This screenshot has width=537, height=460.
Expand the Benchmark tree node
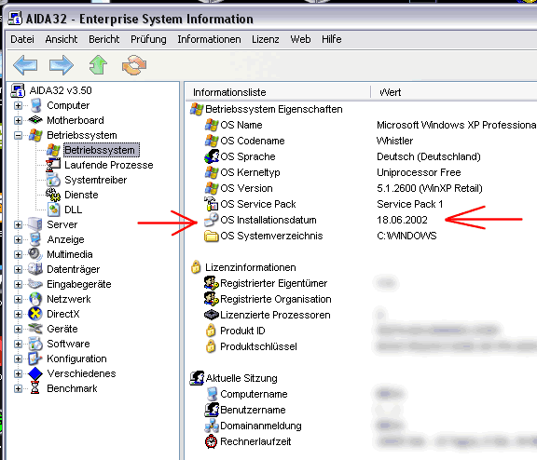tap(18, 388)
